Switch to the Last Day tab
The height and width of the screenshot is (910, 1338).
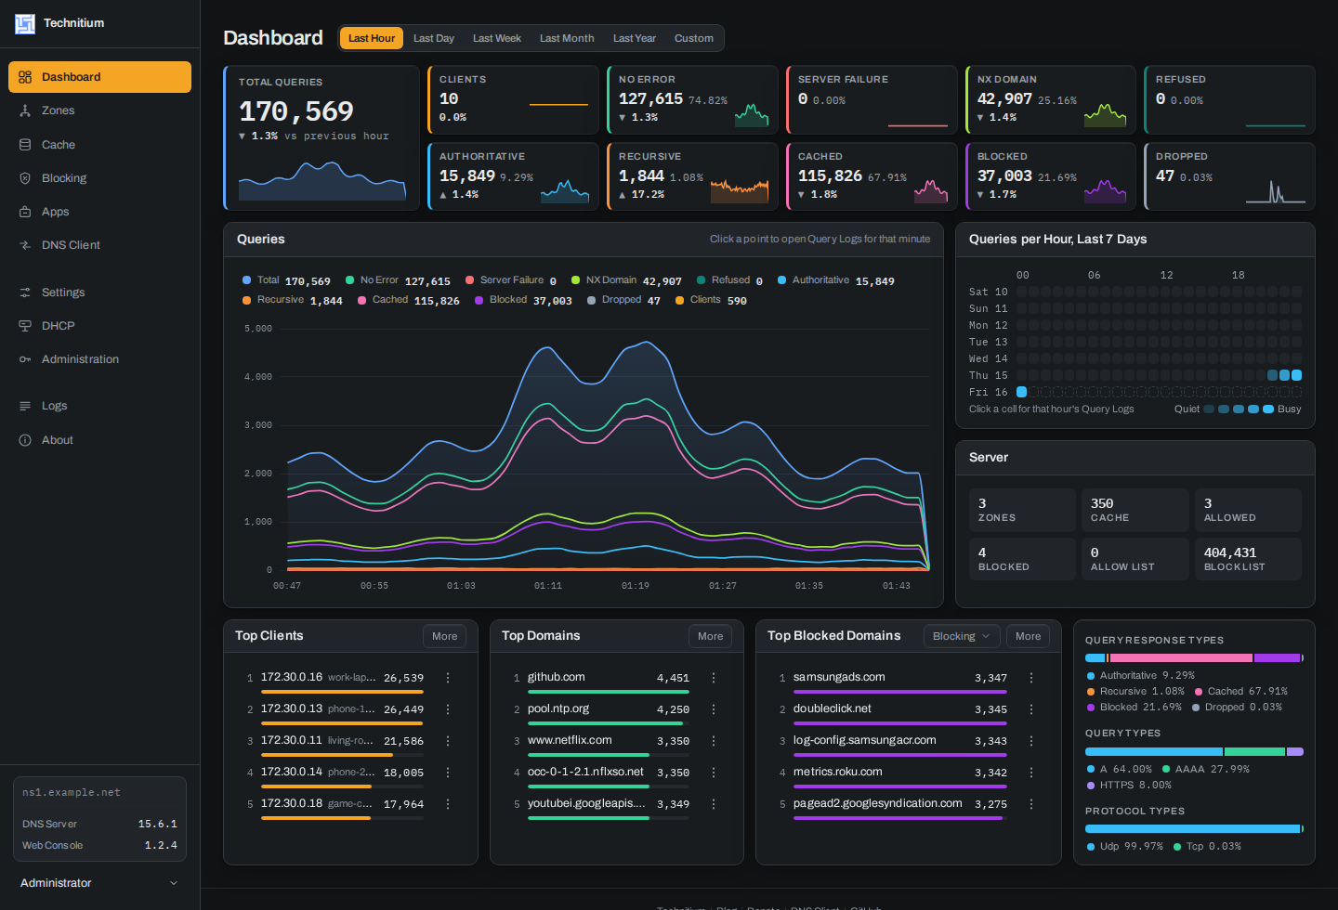[x=434, y=38]
